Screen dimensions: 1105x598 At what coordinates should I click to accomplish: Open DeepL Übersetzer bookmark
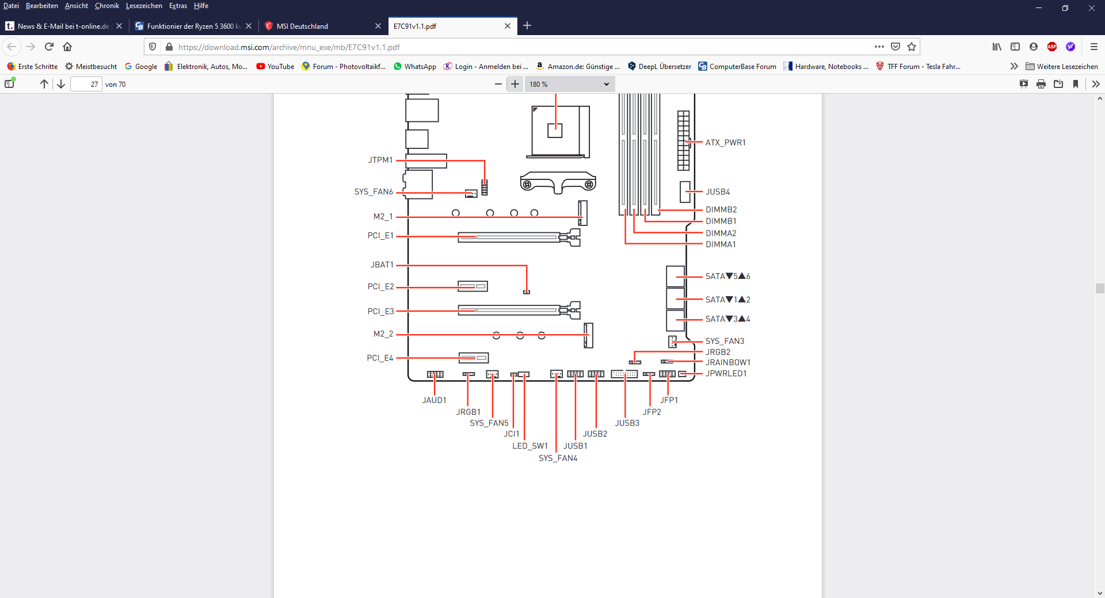pyautogui.click(x=660, y=67)
